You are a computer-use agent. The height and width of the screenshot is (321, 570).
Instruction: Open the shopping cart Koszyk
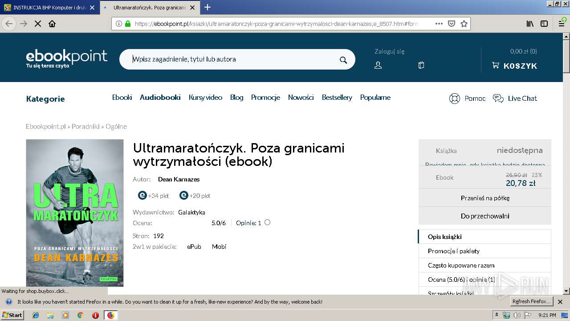tap(514, 66)
